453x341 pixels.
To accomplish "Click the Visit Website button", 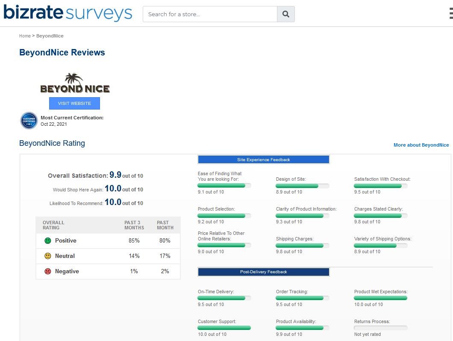I will pos(74,103).
